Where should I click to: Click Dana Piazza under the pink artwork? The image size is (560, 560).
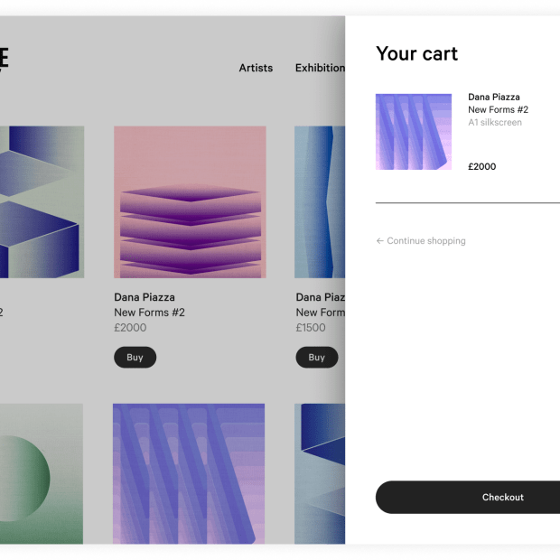point(145,297)
